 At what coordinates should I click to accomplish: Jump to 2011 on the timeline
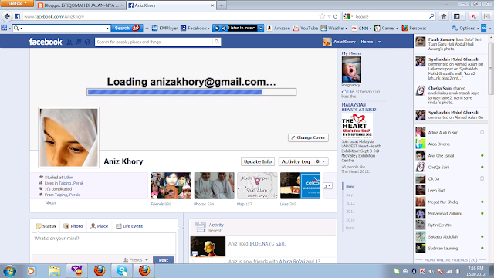(350, 212)
